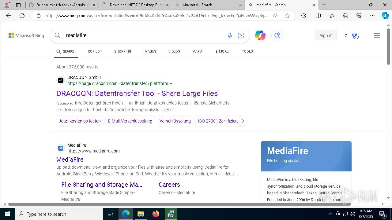Image resolution: width=392 pixels, height=220 pixels.
Task: Open Collections icon
Action: pyautogui.click(x=345, y=16)
